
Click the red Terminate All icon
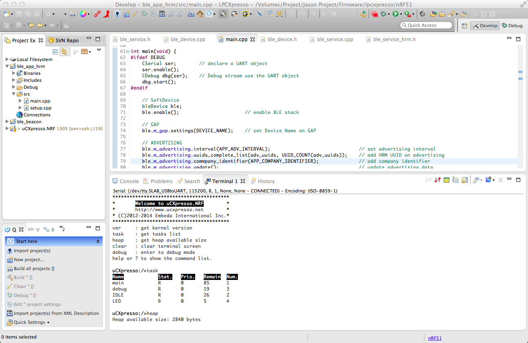click(x=375, y=14)
